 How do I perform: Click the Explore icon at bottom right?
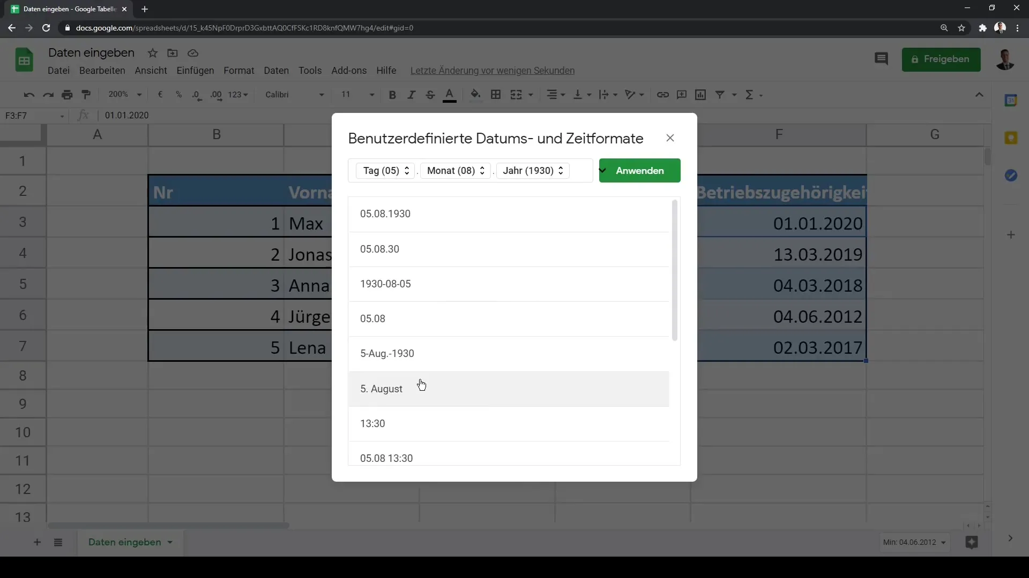971,542
